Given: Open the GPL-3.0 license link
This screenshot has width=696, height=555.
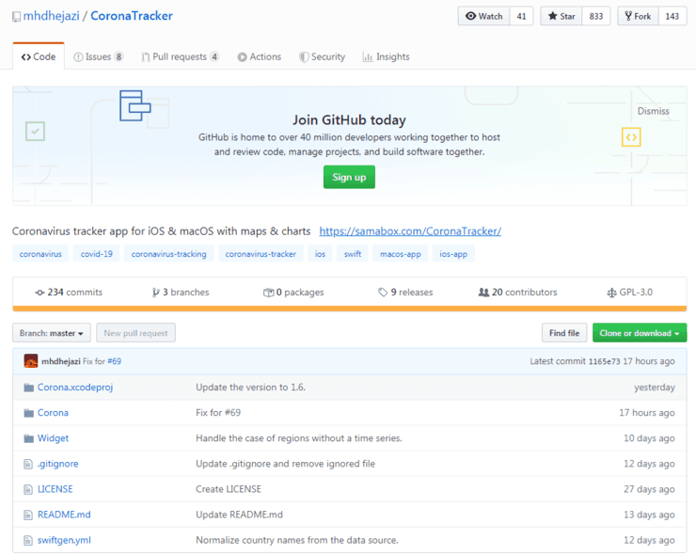Looking at the screenshot, I should coord(630,293).
